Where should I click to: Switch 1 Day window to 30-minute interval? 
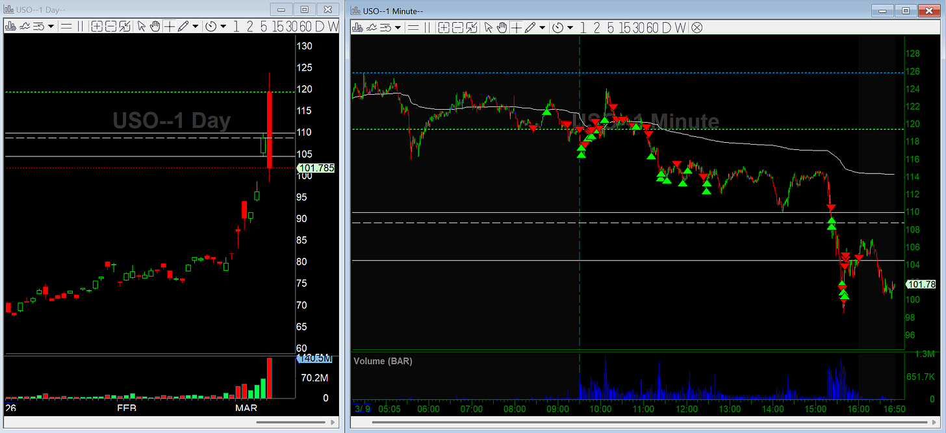[292, 26]
